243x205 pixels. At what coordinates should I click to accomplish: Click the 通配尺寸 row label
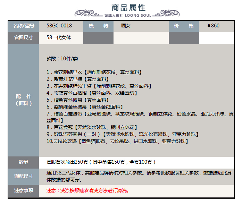24,176
